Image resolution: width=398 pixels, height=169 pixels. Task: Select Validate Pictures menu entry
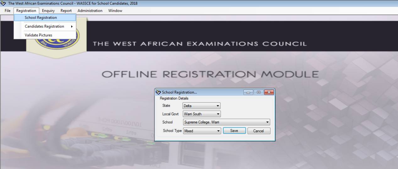[x=45, y=35]
